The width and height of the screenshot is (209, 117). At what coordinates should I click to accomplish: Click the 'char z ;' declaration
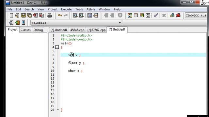75,71
